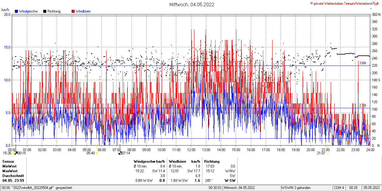Click the red Windböen legend swatch

coord(73,11)
